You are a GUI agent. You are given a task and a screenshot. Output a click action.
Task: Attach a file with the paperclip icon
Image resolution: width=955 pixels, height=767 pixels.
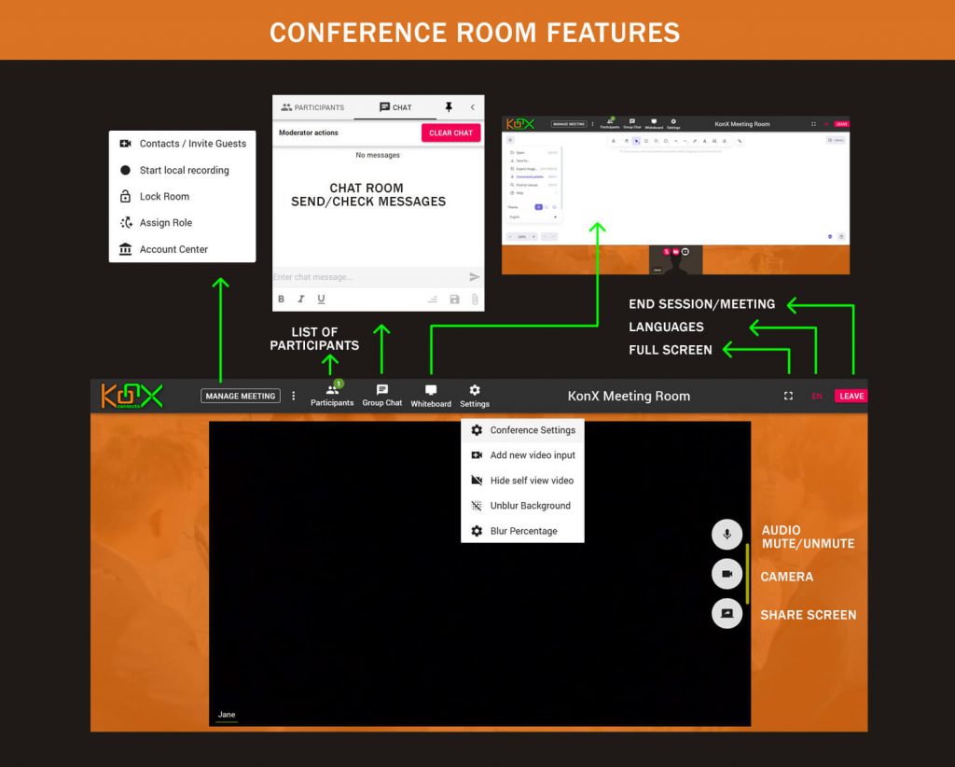point(476,299)
